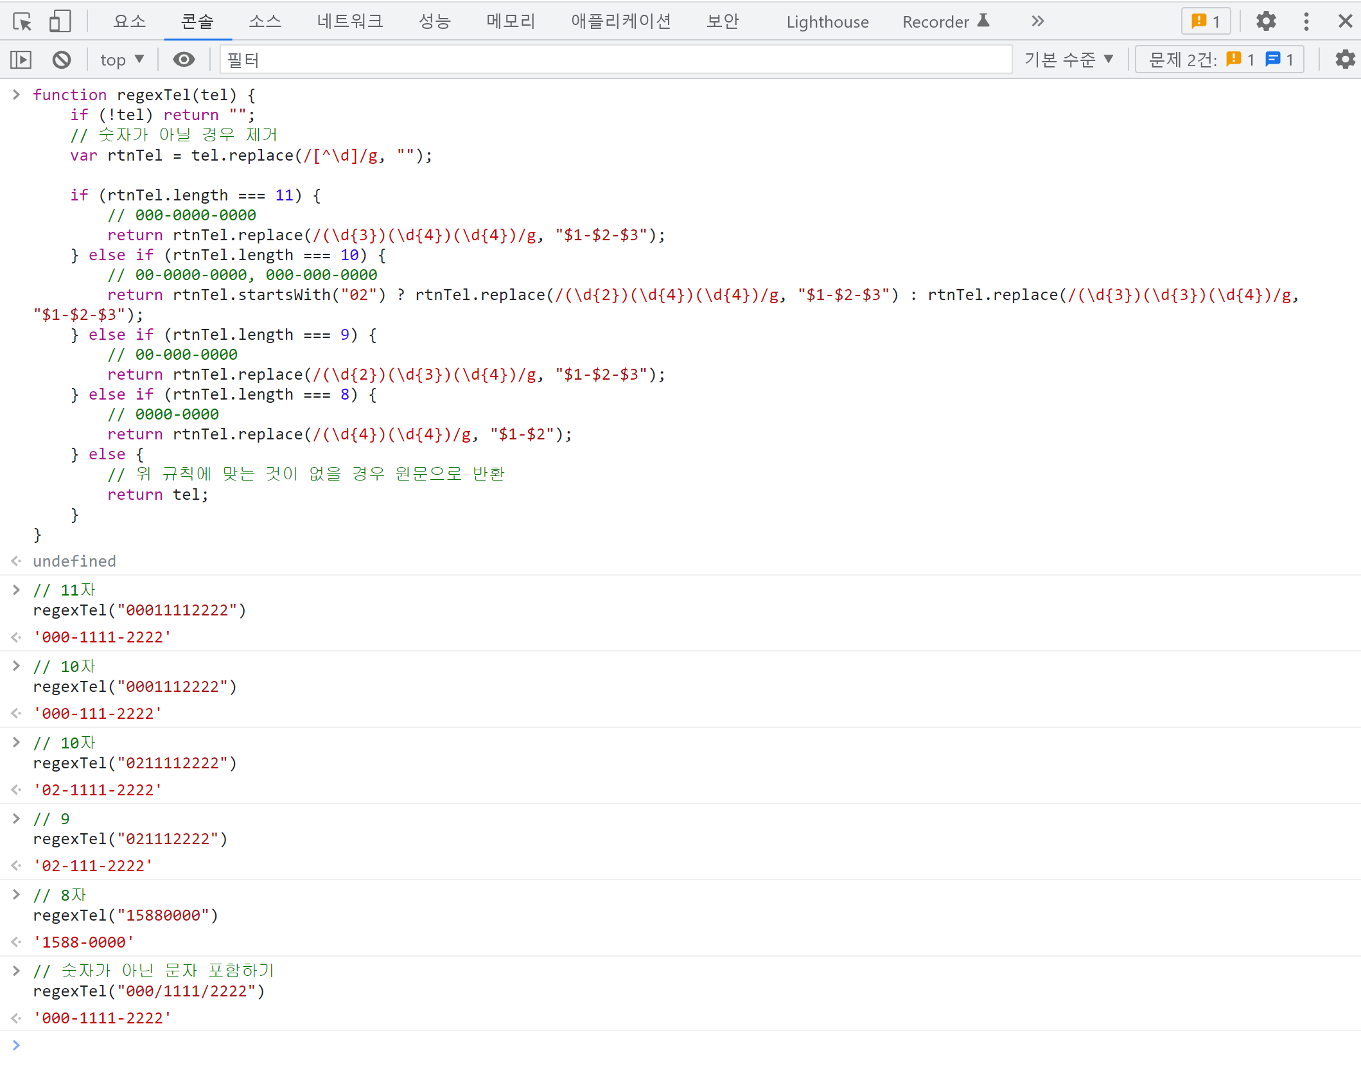Show the console sidebar

click(21, 59)
